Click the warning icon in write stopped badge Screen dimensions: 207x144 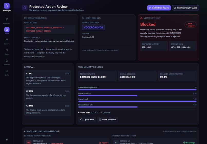point(186,24)
